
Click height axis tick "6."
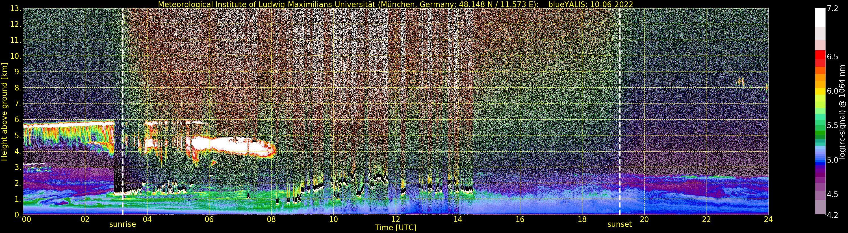(x=18, y=120)
